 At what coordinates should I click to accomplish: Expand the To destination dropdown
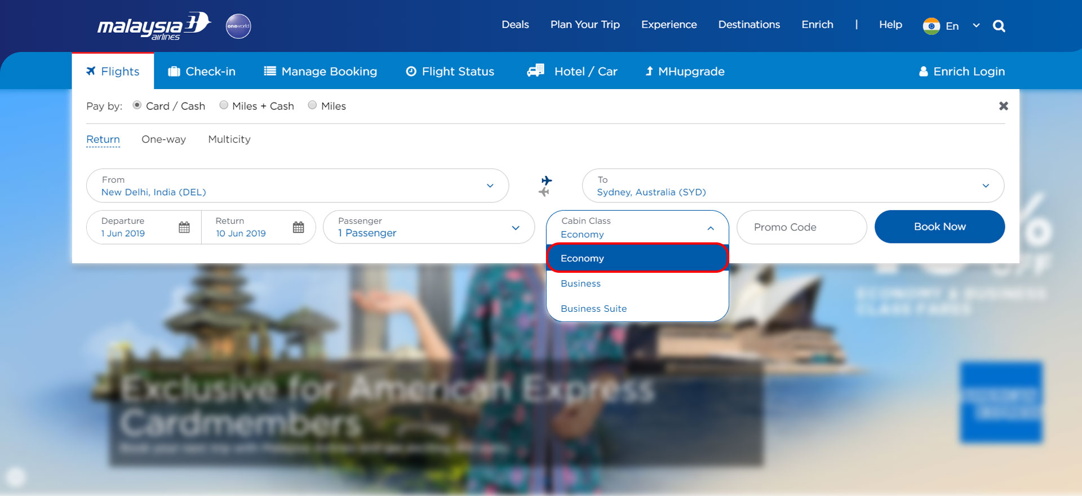point(986,186)
